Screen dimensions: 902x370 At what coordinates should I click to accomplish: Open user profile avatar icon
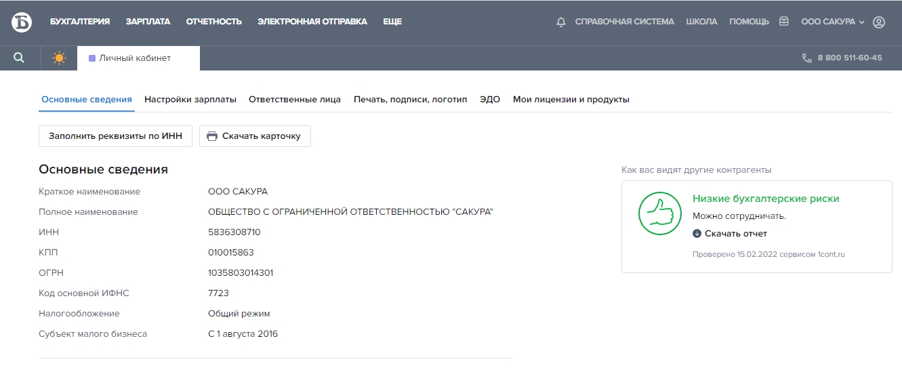pos(879,22)
